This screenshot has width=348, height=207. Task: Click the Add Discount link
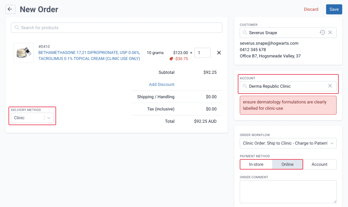(x=162, y=84)
